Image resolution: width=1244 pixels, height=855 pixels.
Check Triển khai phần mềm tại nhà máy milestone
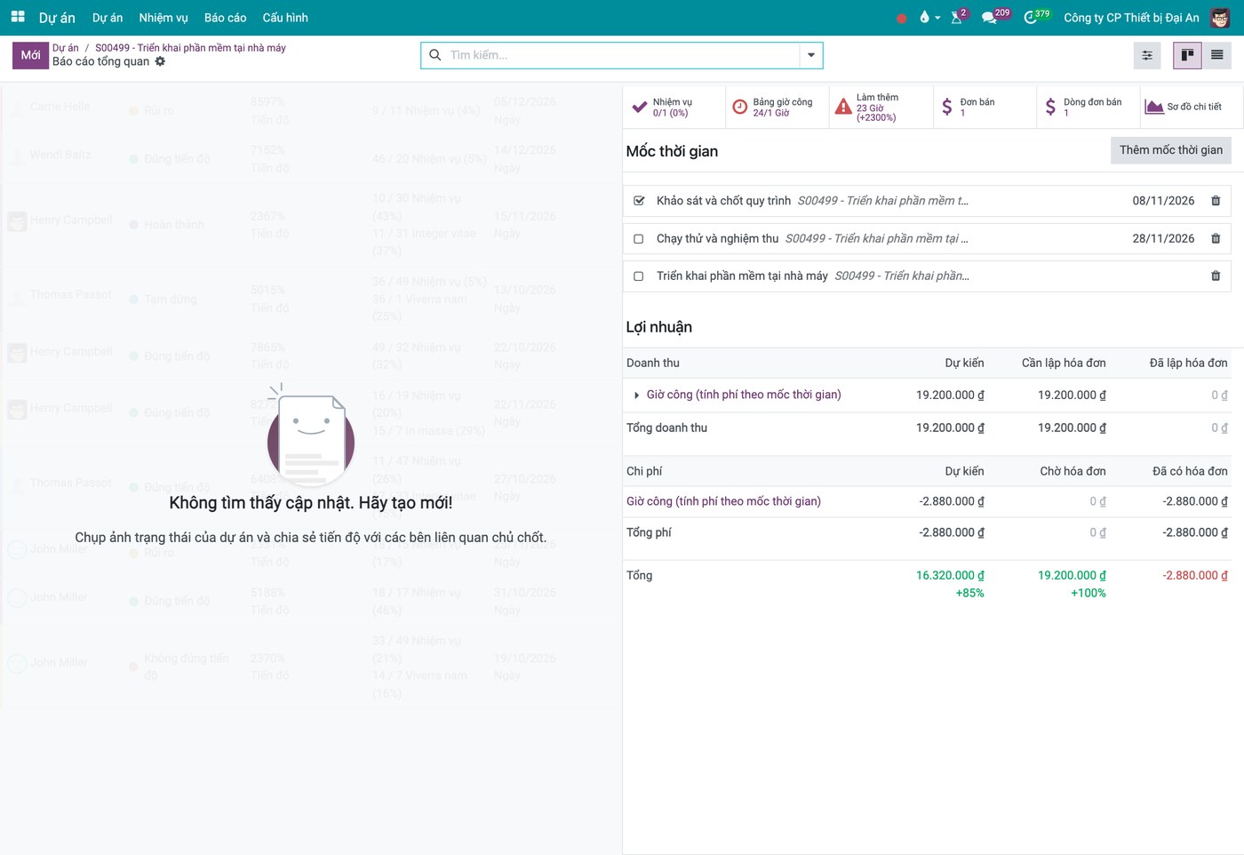click(x=639, y=276)
